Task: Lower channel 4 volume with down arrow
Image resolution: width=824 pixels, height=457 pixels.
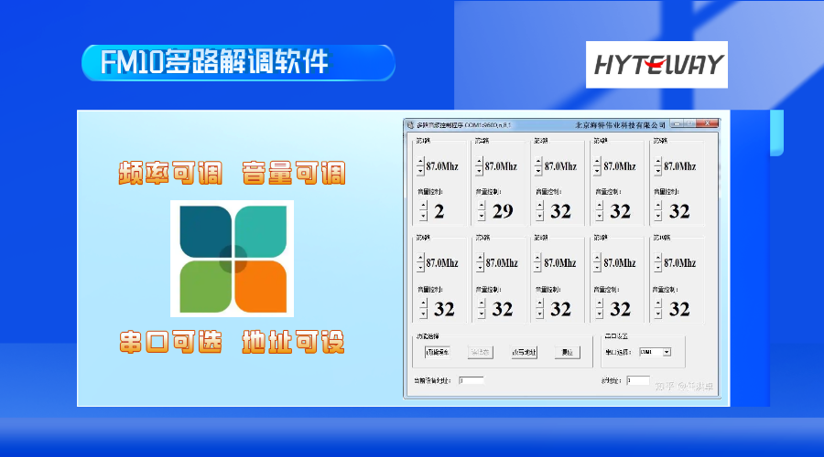Action: pyautogui.click(x=599, y=217)
